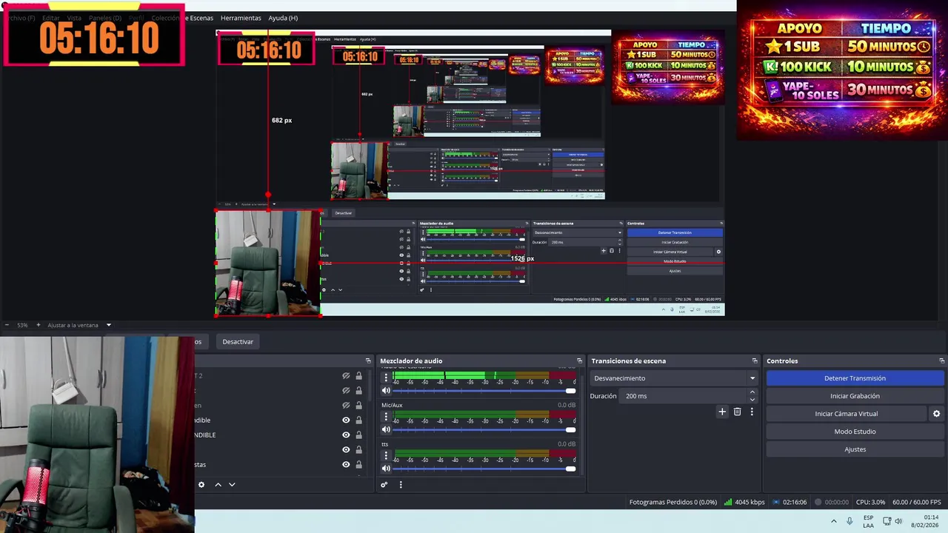Open Colección de Escenas menu

click(x=182, y=18)
